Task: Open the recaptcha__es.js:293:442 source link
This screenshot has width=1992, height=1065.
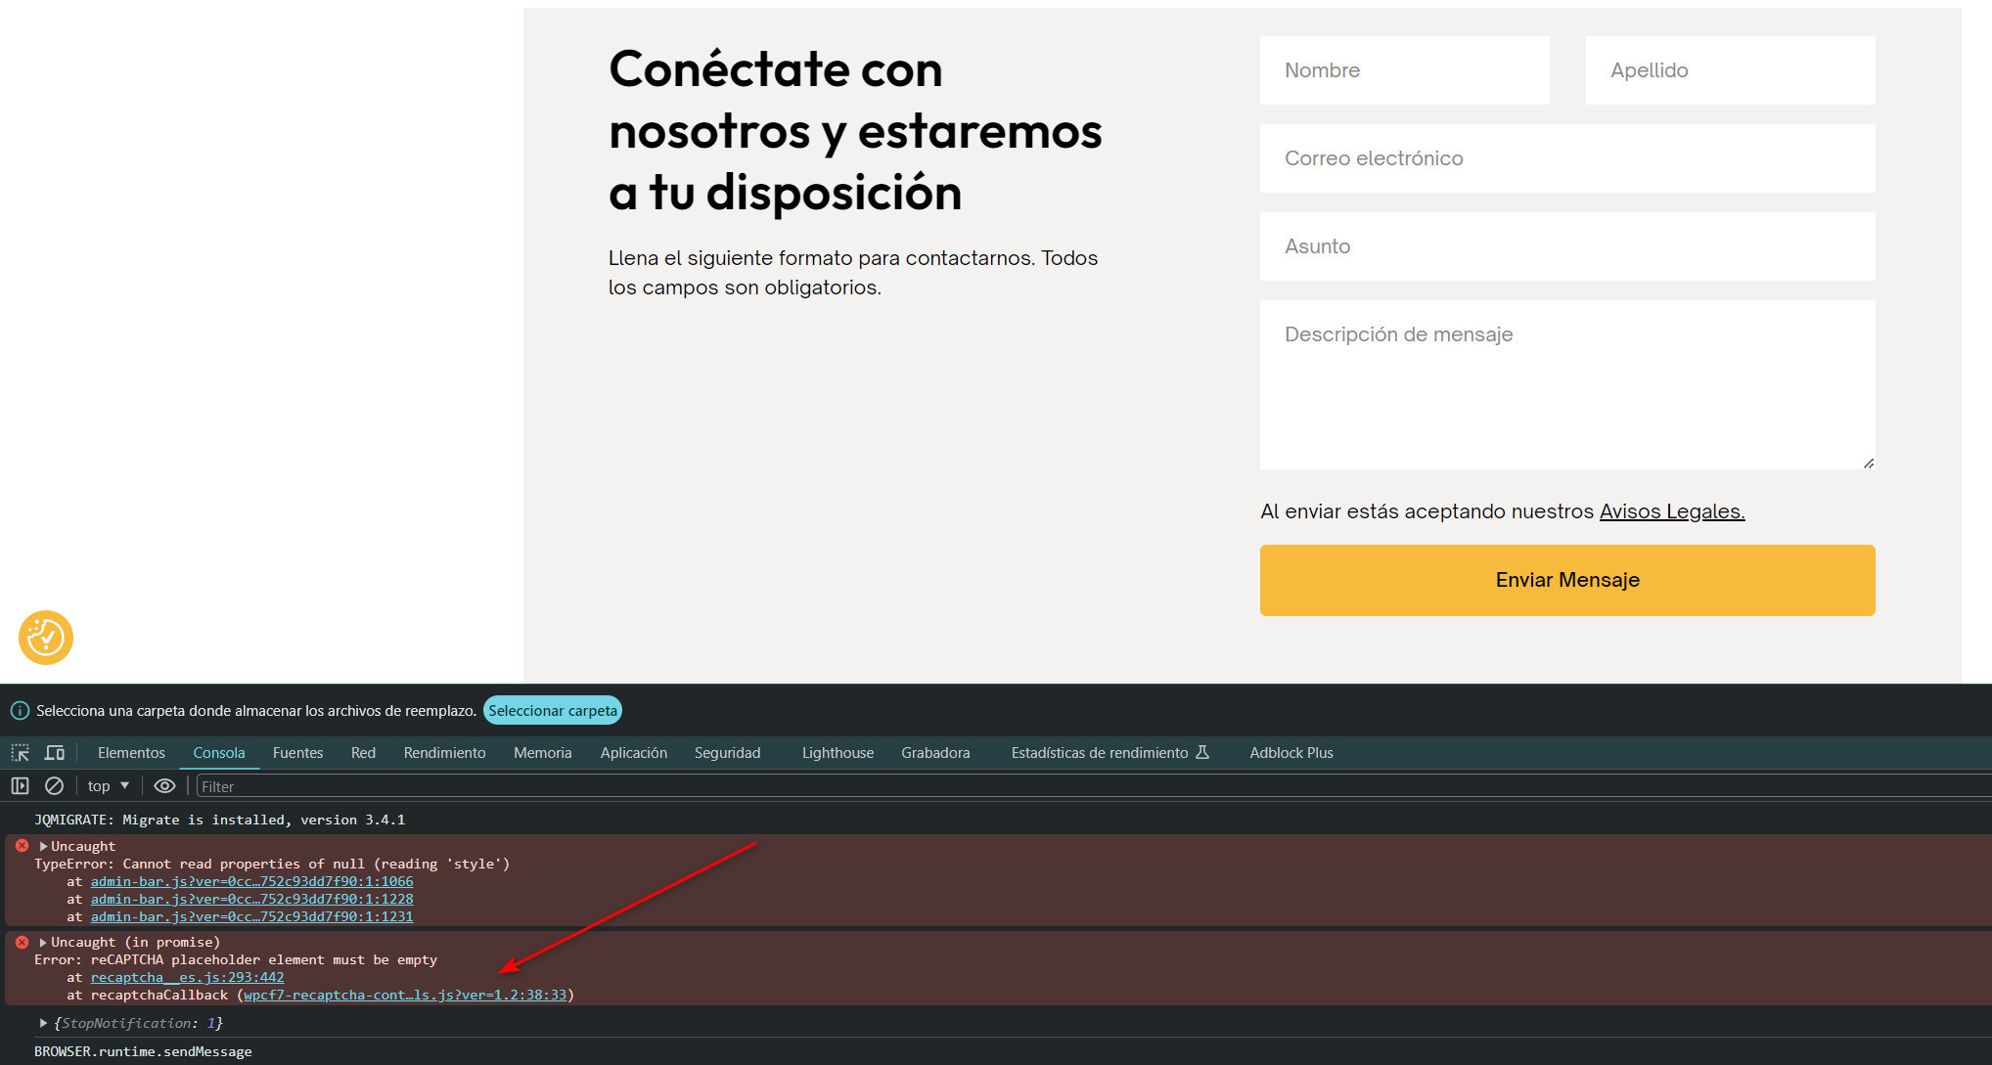Action: [x=187, y=977]
